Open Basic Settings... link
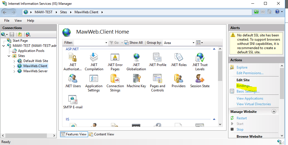This screenshot has height=145, width=288. click(x=248, y=91)
